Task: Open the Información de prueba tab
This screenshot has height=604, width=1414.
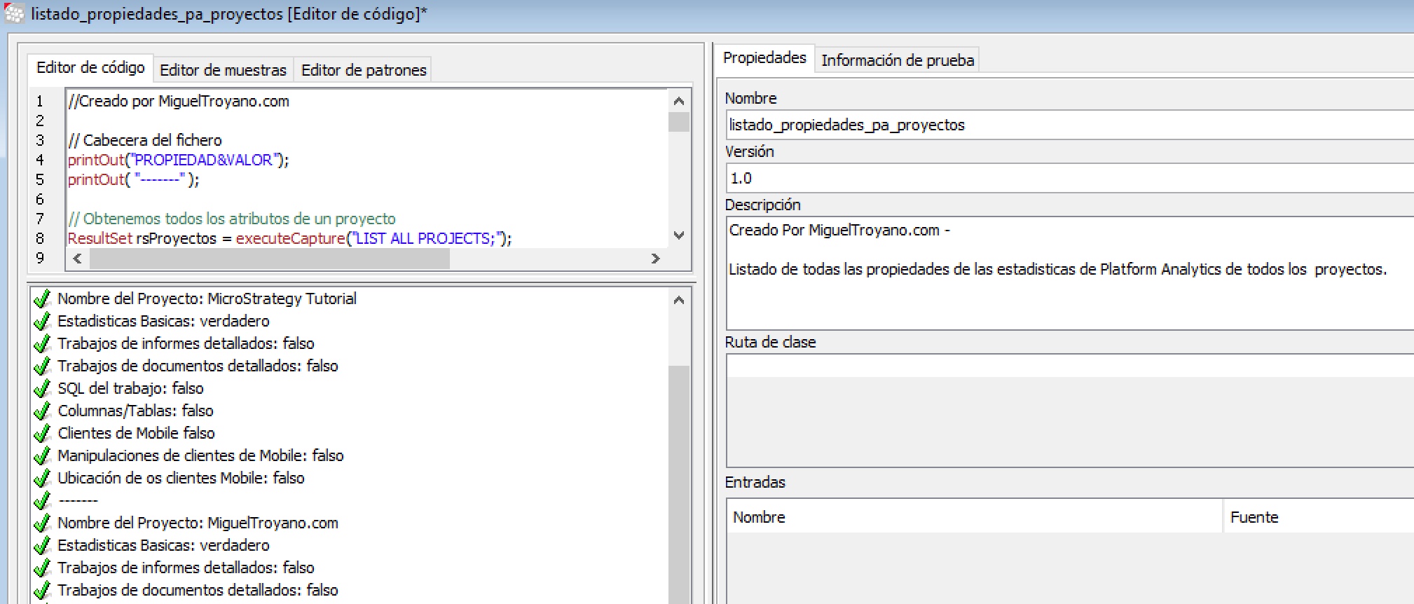Action: coord(898,60)
